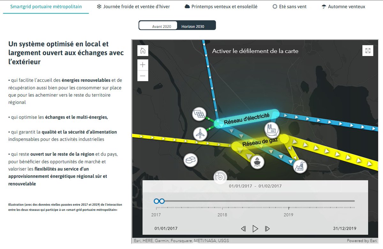Click the smoking factory icon with sawtooth roof

[x=300, y=166]
